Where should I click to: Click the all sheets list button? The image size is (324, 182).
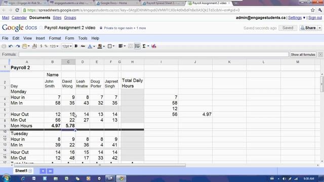[x=50, y=171]
